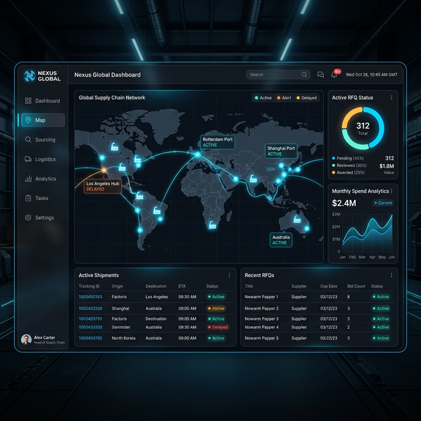The height and width of the screenshot is (421, 421).
Task: Click the Dashboard grid icon
Action: 28,101
